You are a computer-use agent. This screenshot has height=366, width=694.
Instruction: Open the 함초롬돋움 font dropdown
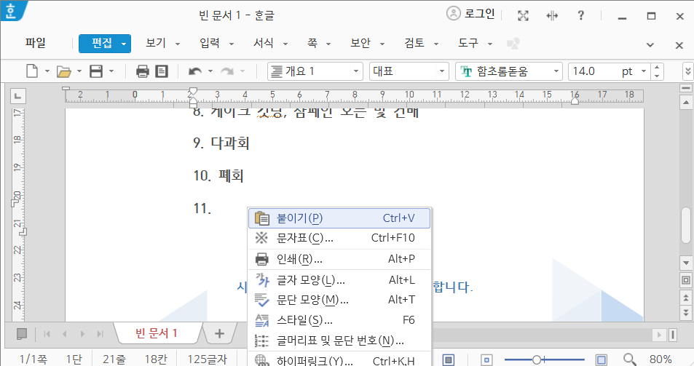[556, 71]
